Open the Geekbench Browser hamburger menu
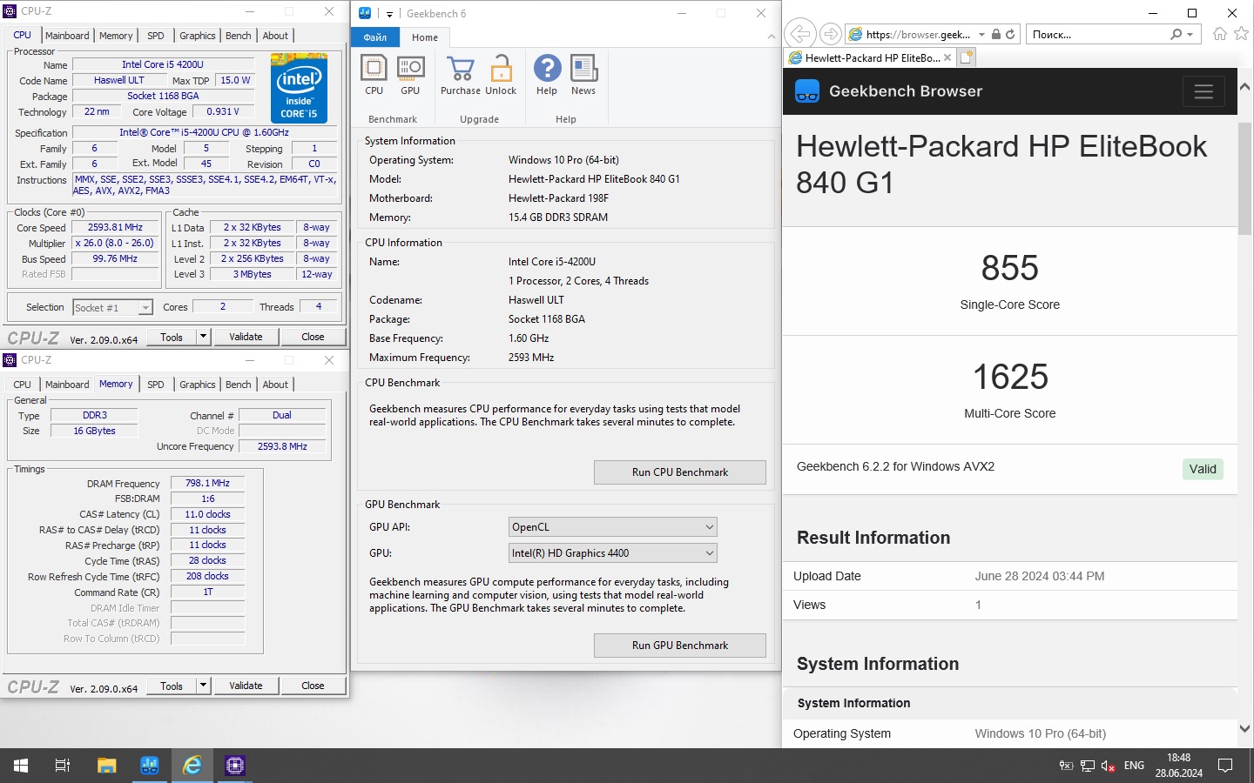 (1203, 91)
